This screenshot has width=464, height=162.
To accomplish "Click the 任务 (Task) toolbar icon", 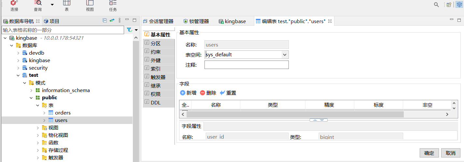I will pos(113,3).
